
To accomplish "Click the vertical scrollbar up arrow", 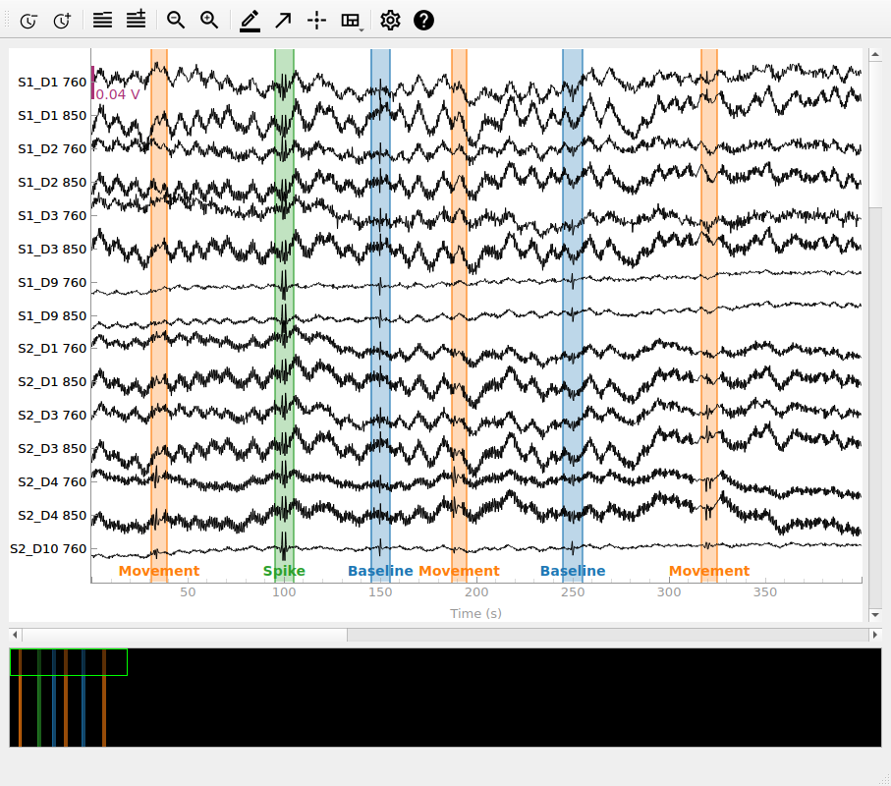I will [875, 51].
